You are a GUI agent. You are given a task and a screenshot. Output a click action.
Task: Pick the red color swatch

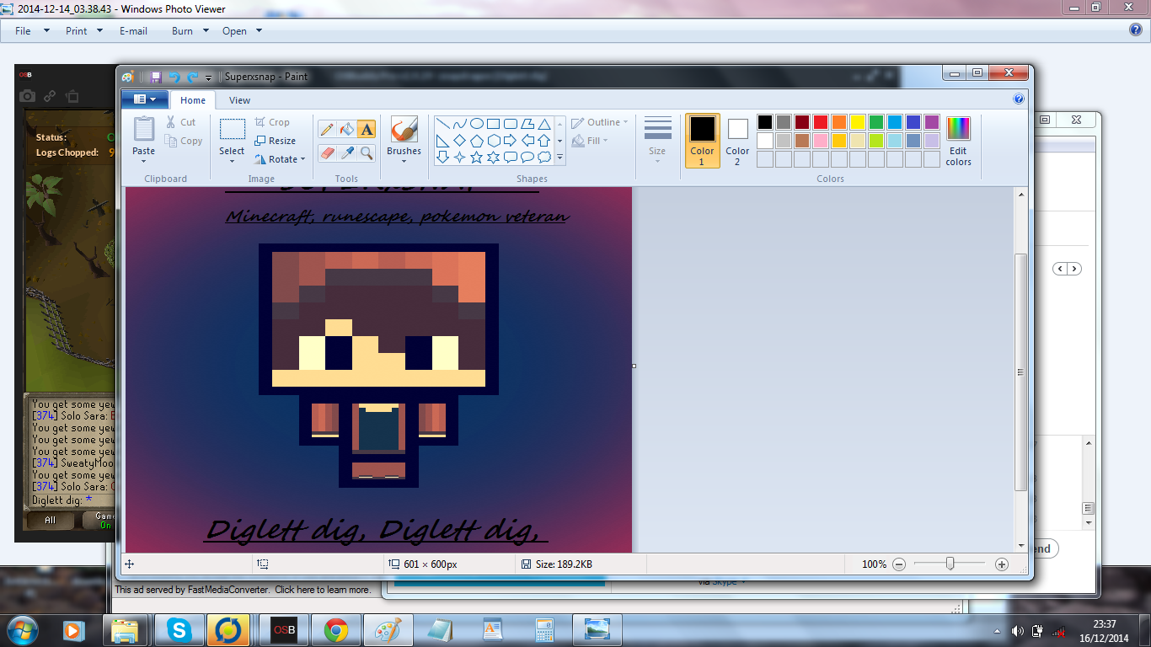pos(820,122)
